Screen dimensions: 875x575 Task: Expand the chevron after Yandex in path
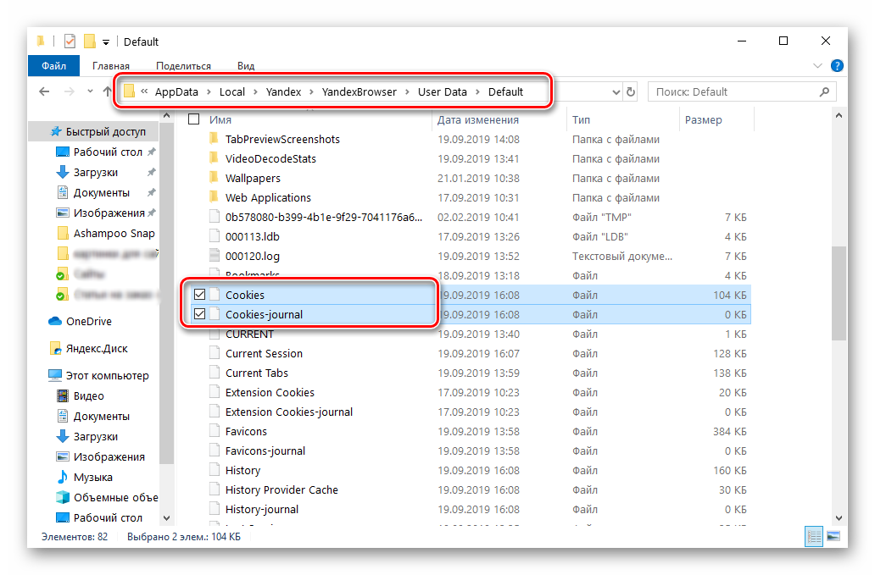311,92
